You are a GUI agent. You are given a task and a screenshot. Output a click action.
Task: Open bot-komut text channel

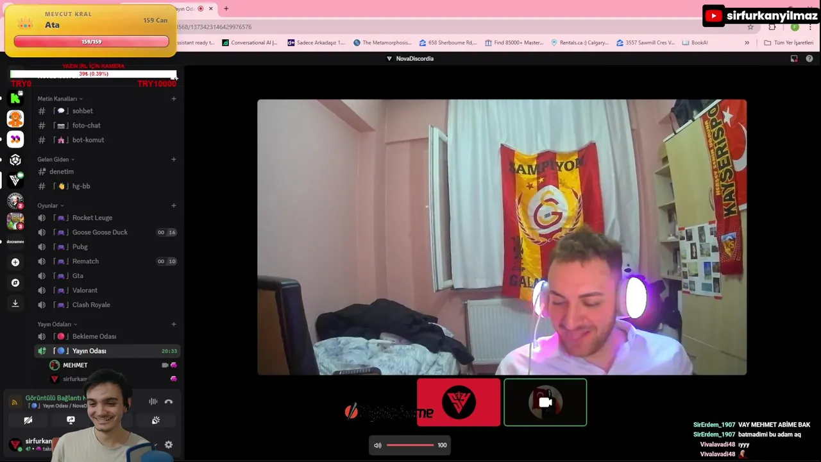106,140
